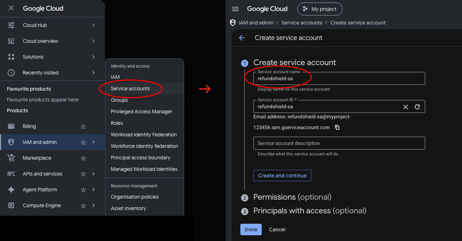Expand the Permissions (optional) step
The width and height of the screenshot is (462, 241).
tap(292, 197)
